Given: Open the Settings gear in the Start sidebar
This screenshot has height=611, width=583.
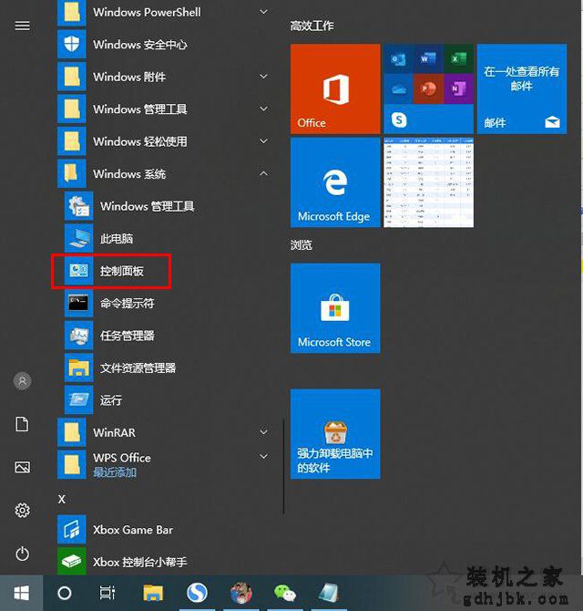Looking at the screenshot, I should coord(22,510).
